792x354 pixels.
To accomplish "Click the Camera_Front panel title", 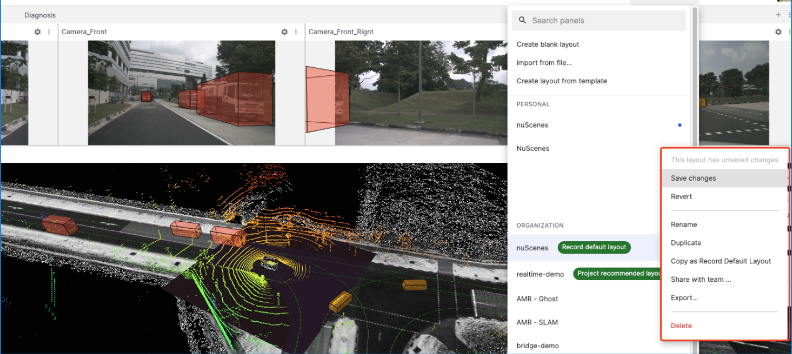I will pos(84,32).
